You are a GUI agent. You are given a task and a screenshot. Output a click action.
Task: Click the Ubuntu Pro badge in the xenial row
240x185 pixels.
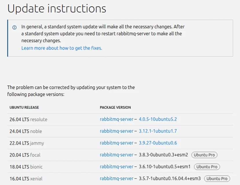click(x=217, y=179)
